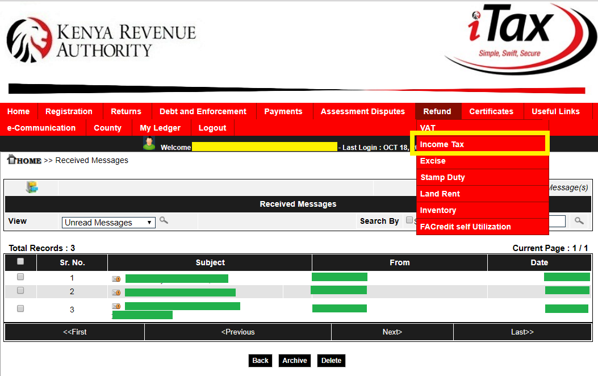598x376 pixels.
Task: Click Logout in the navigation bar
Action: (212, 128)
